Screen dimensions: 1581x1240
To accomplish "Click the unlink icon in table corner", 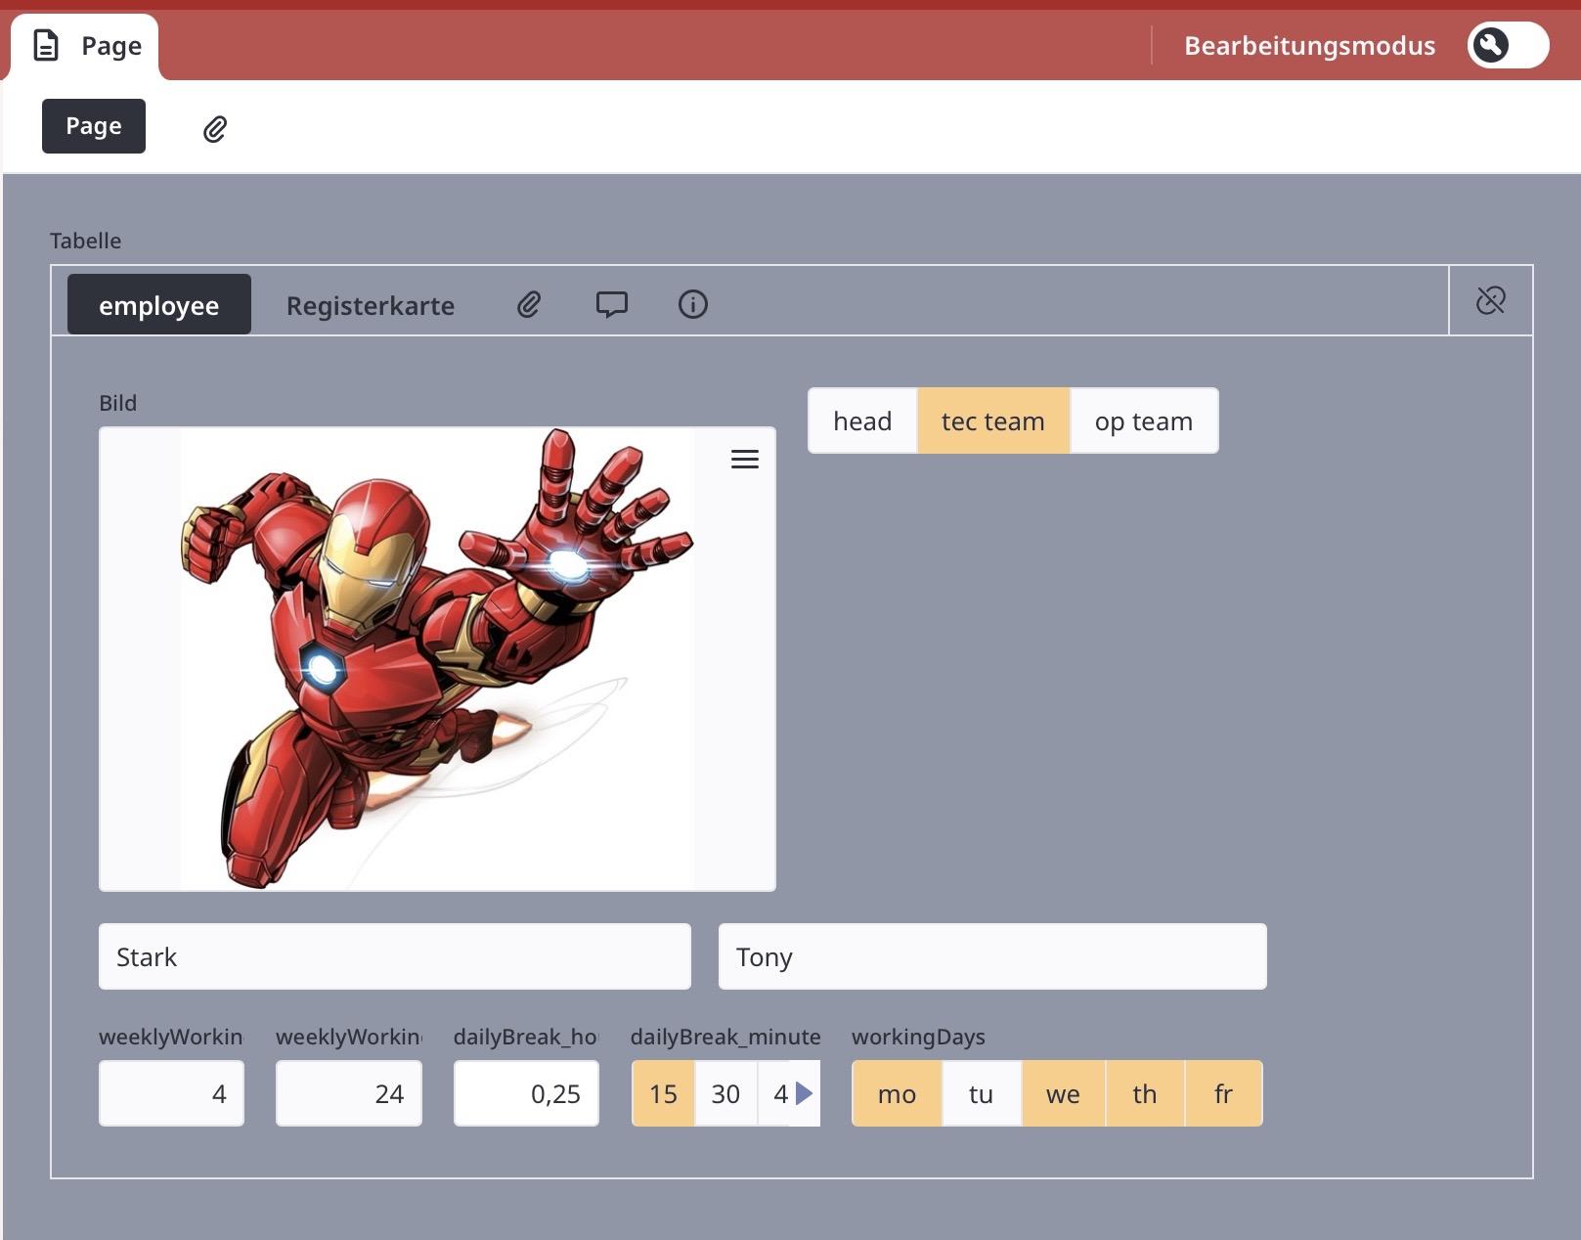I will (1490, 300).
